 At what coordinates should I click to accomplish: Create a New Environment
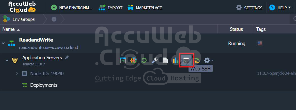(x=72, y=8)
